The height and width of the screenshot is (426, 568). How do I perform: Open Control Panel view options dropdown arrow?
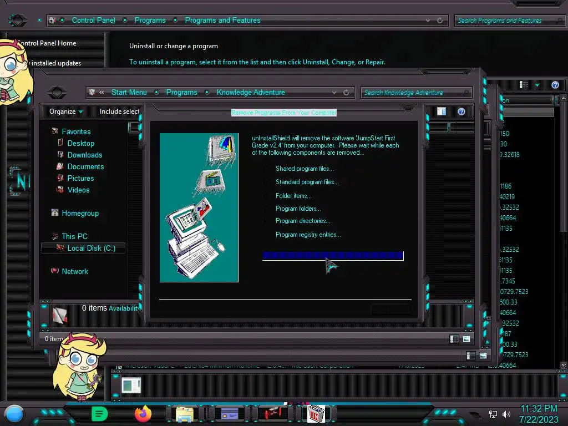pos(537,85)
